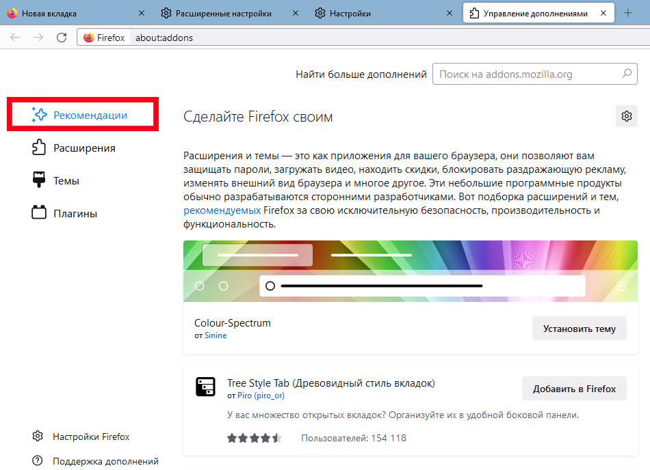
Task: Close the Расширенные настройки tab
Action: (295, 13)
